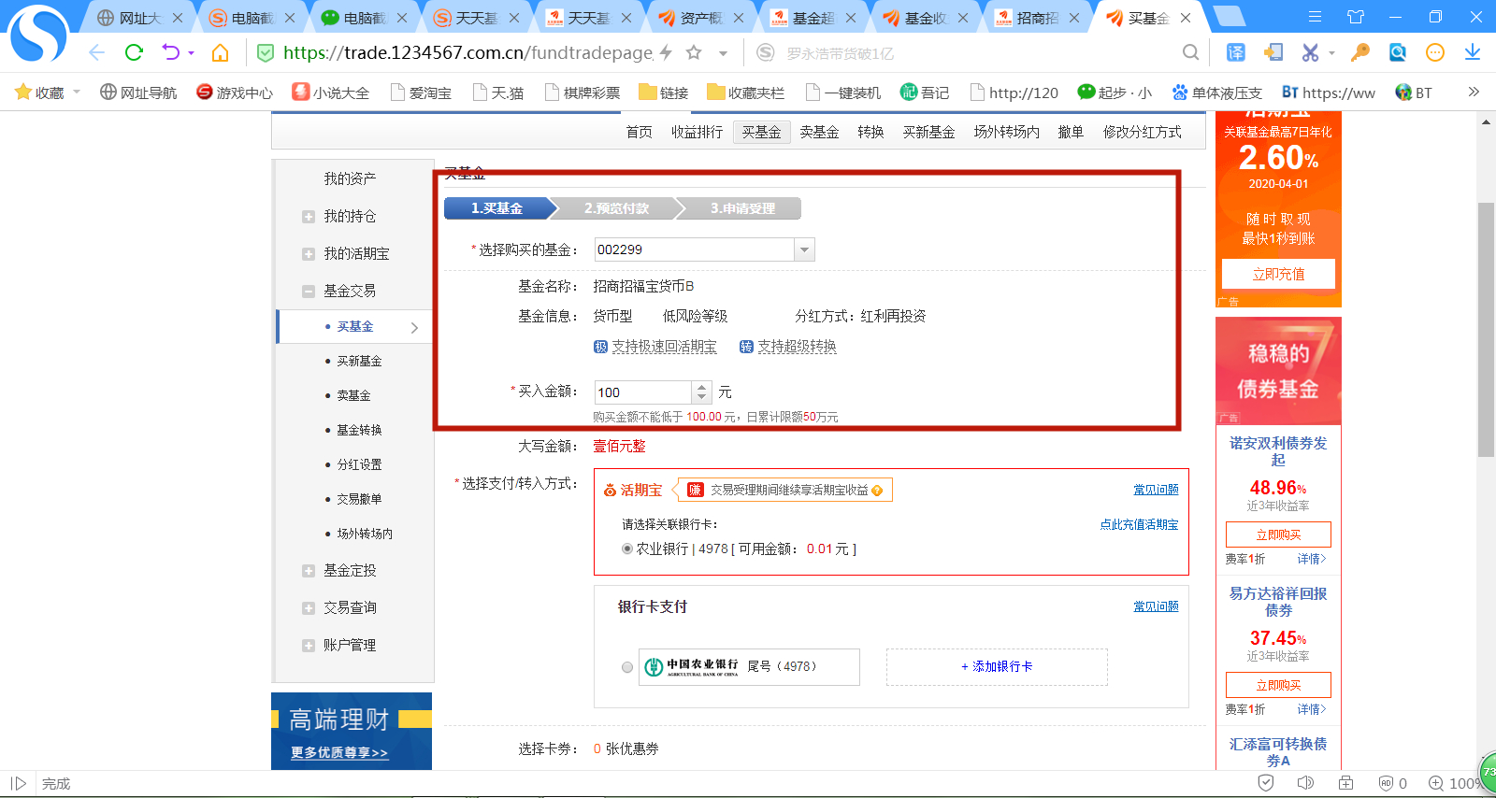Expand the 基金定投 sidebar section
Image resolution: width=1496 pixels, height=798 pixels.
(x=309, y=571)
